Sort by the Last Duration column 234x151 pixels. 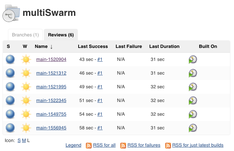164,46
